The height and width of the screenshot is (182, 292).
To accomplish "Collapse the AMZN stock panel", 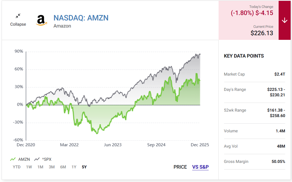I will tap(18, 24).
